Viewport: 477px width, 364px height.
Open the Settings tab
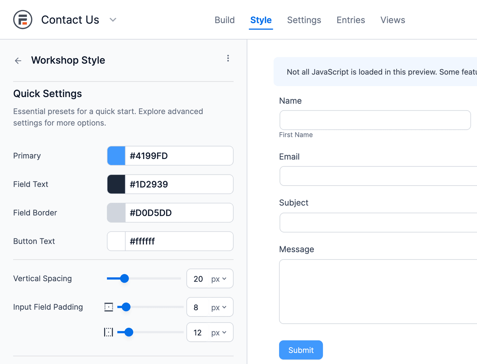(x=304, y=20)
